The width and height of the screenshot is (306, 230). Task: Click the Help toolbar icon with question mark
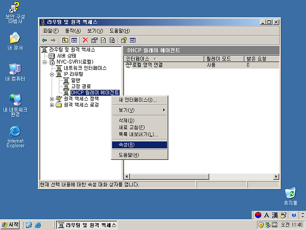(124, 40)
